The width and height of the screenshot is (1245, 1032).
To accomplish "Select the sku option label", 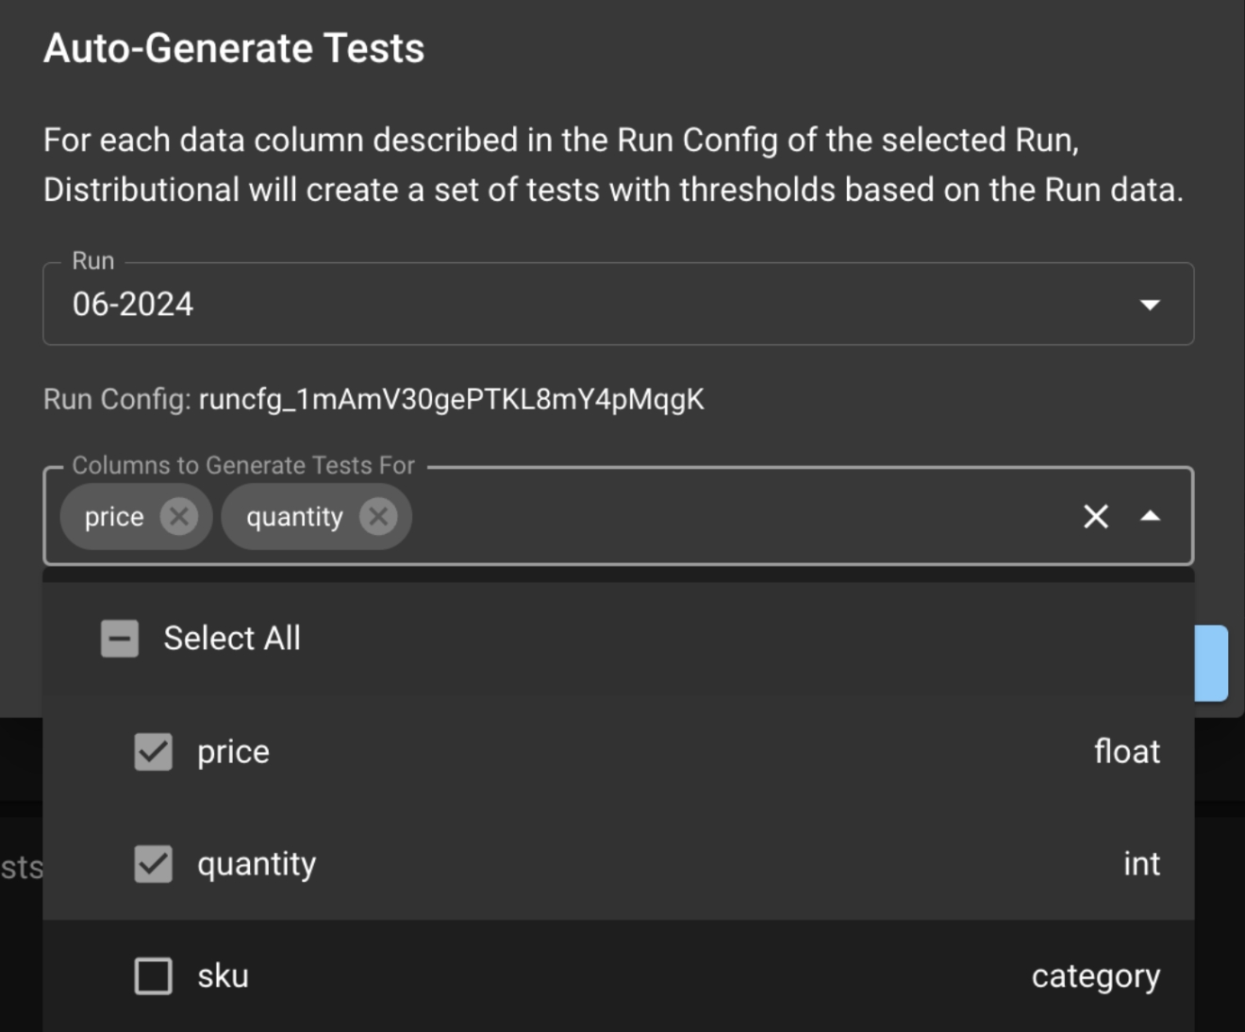I will (223, 976).
